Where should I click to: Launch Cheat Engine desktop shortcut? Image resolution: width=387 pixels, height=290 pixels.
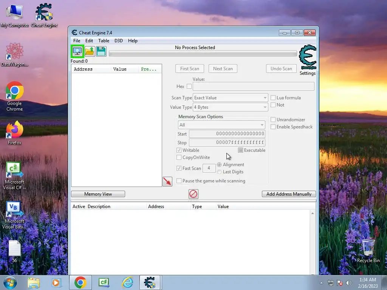44,15
